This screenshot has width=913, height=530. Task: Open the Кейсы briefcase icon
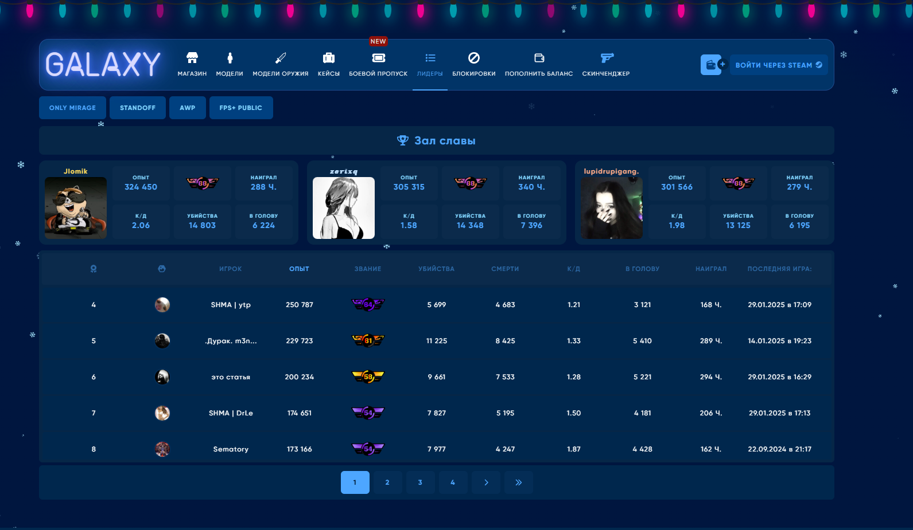(x=329, y=58)
